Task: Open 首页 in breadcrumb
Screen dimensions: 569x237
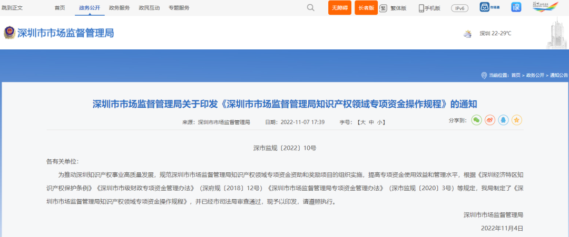Action: coord(516,75)
